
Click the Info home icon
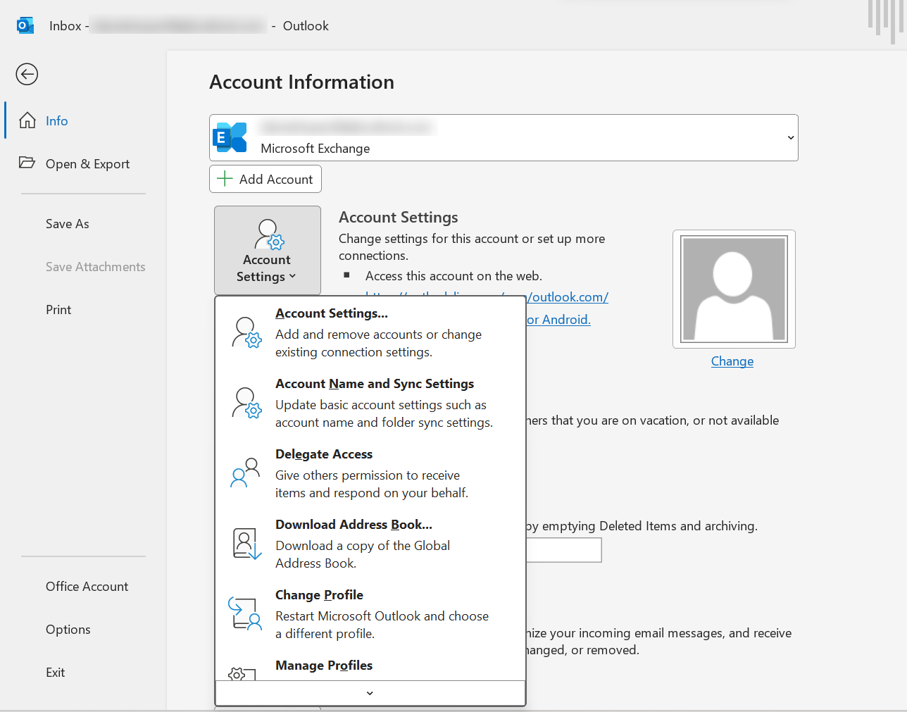pyautogui.click(x=27, y=120)
